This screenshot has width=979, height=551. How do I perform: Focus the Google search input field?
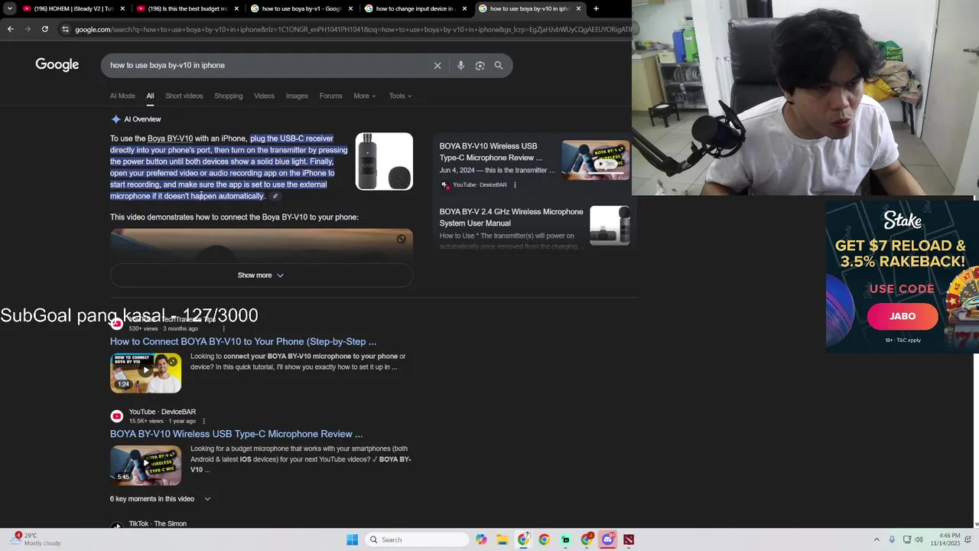[268, 65]
